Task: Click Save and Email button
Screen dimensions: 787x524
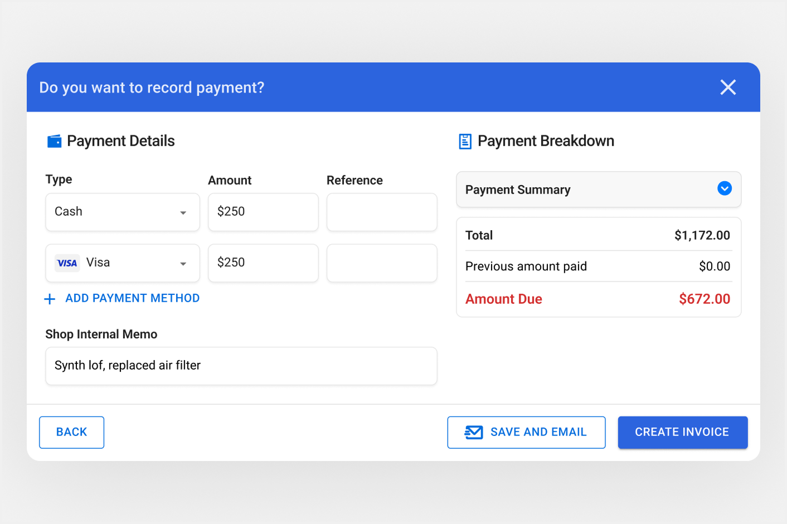Action: pyautogui.click(x=526, y=433)
